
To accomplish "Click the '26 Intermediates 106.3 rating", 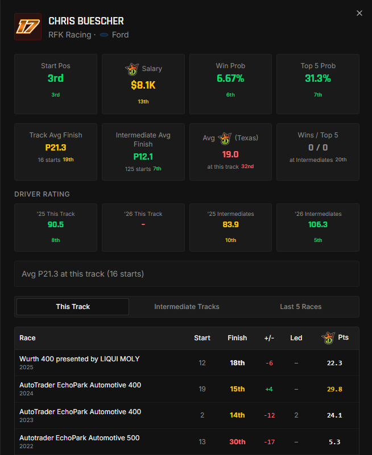I will click(x=318, y=224).
